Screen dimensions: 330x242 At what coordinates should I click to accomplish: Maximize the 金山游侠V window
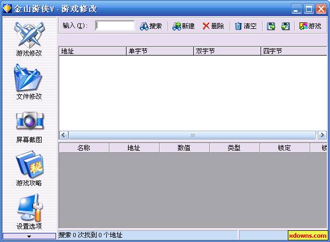309,9
